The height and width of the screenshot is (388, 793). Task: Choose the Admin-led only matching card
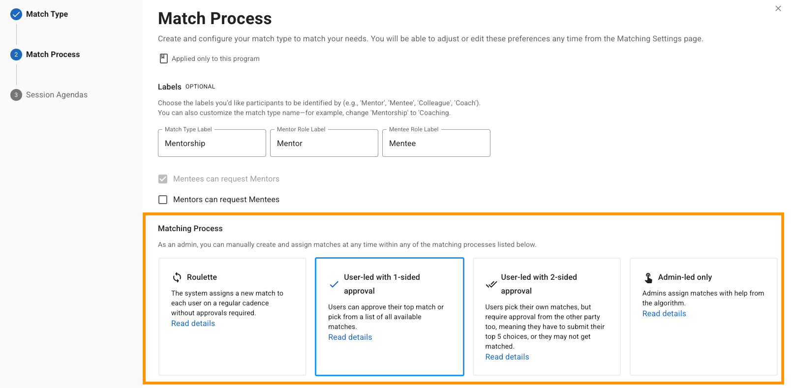(703, 344)
